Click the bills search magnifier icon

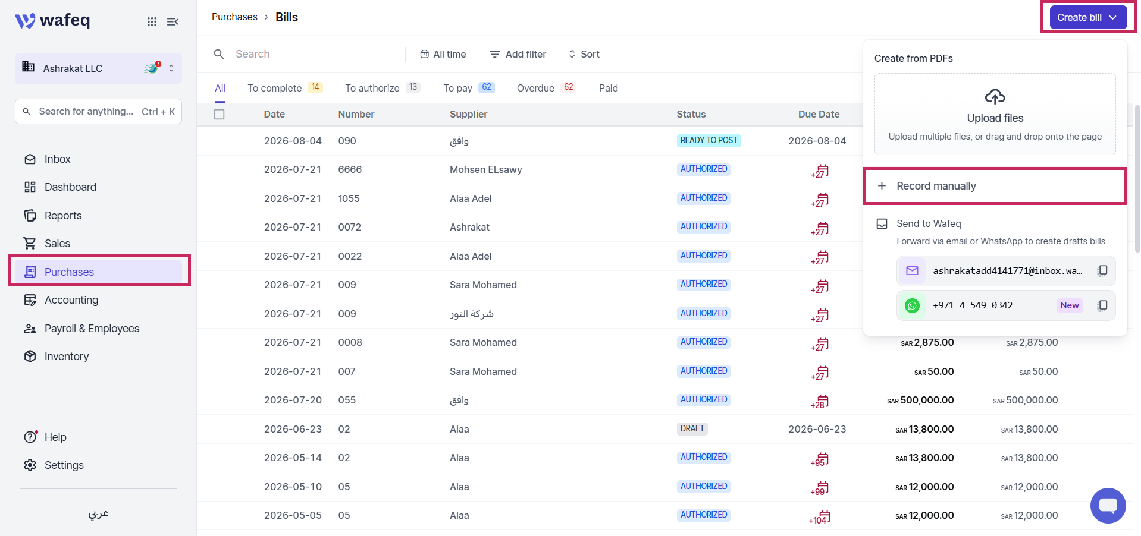[x=220, y=54]
